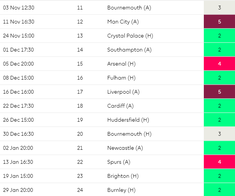Screen dimensions: 235x196
Task: Click the green difficulty 2 cell for Cardiff
Action: click(219, 106)
